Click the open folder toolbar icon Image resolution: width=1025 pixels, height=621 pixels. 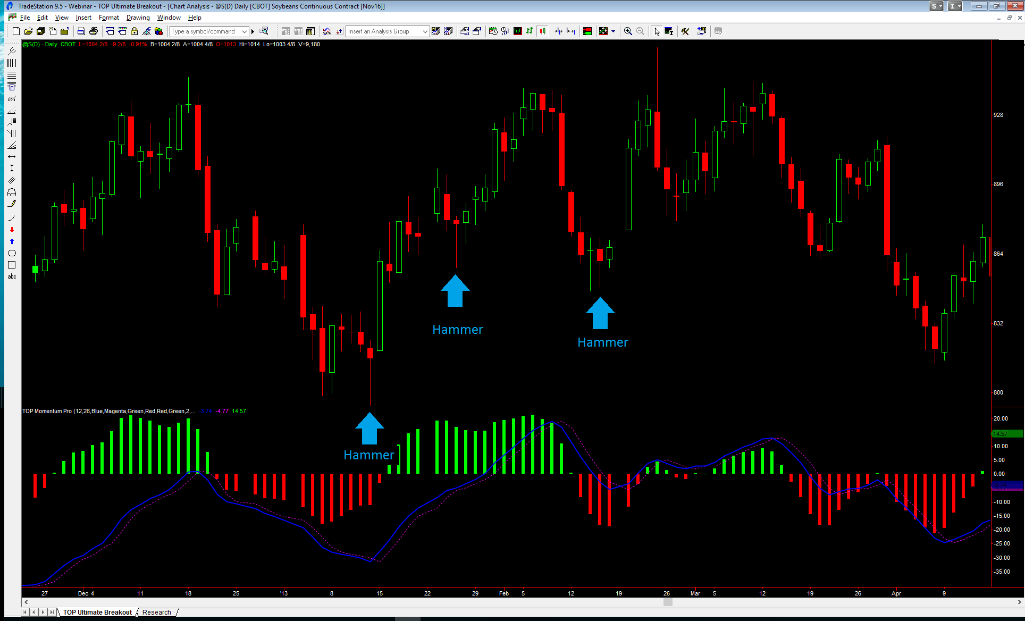pos(28,31)
